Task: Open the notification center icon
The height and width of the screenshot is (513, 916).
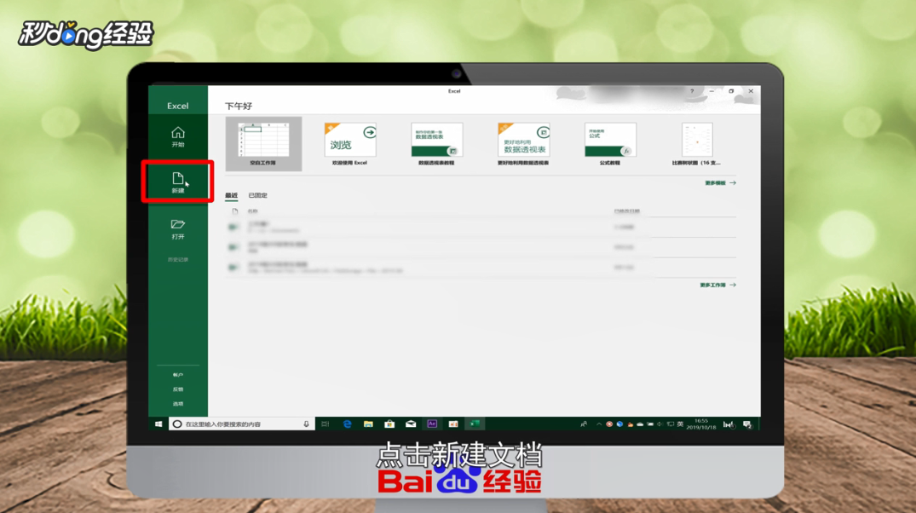Action: [747, 424]
